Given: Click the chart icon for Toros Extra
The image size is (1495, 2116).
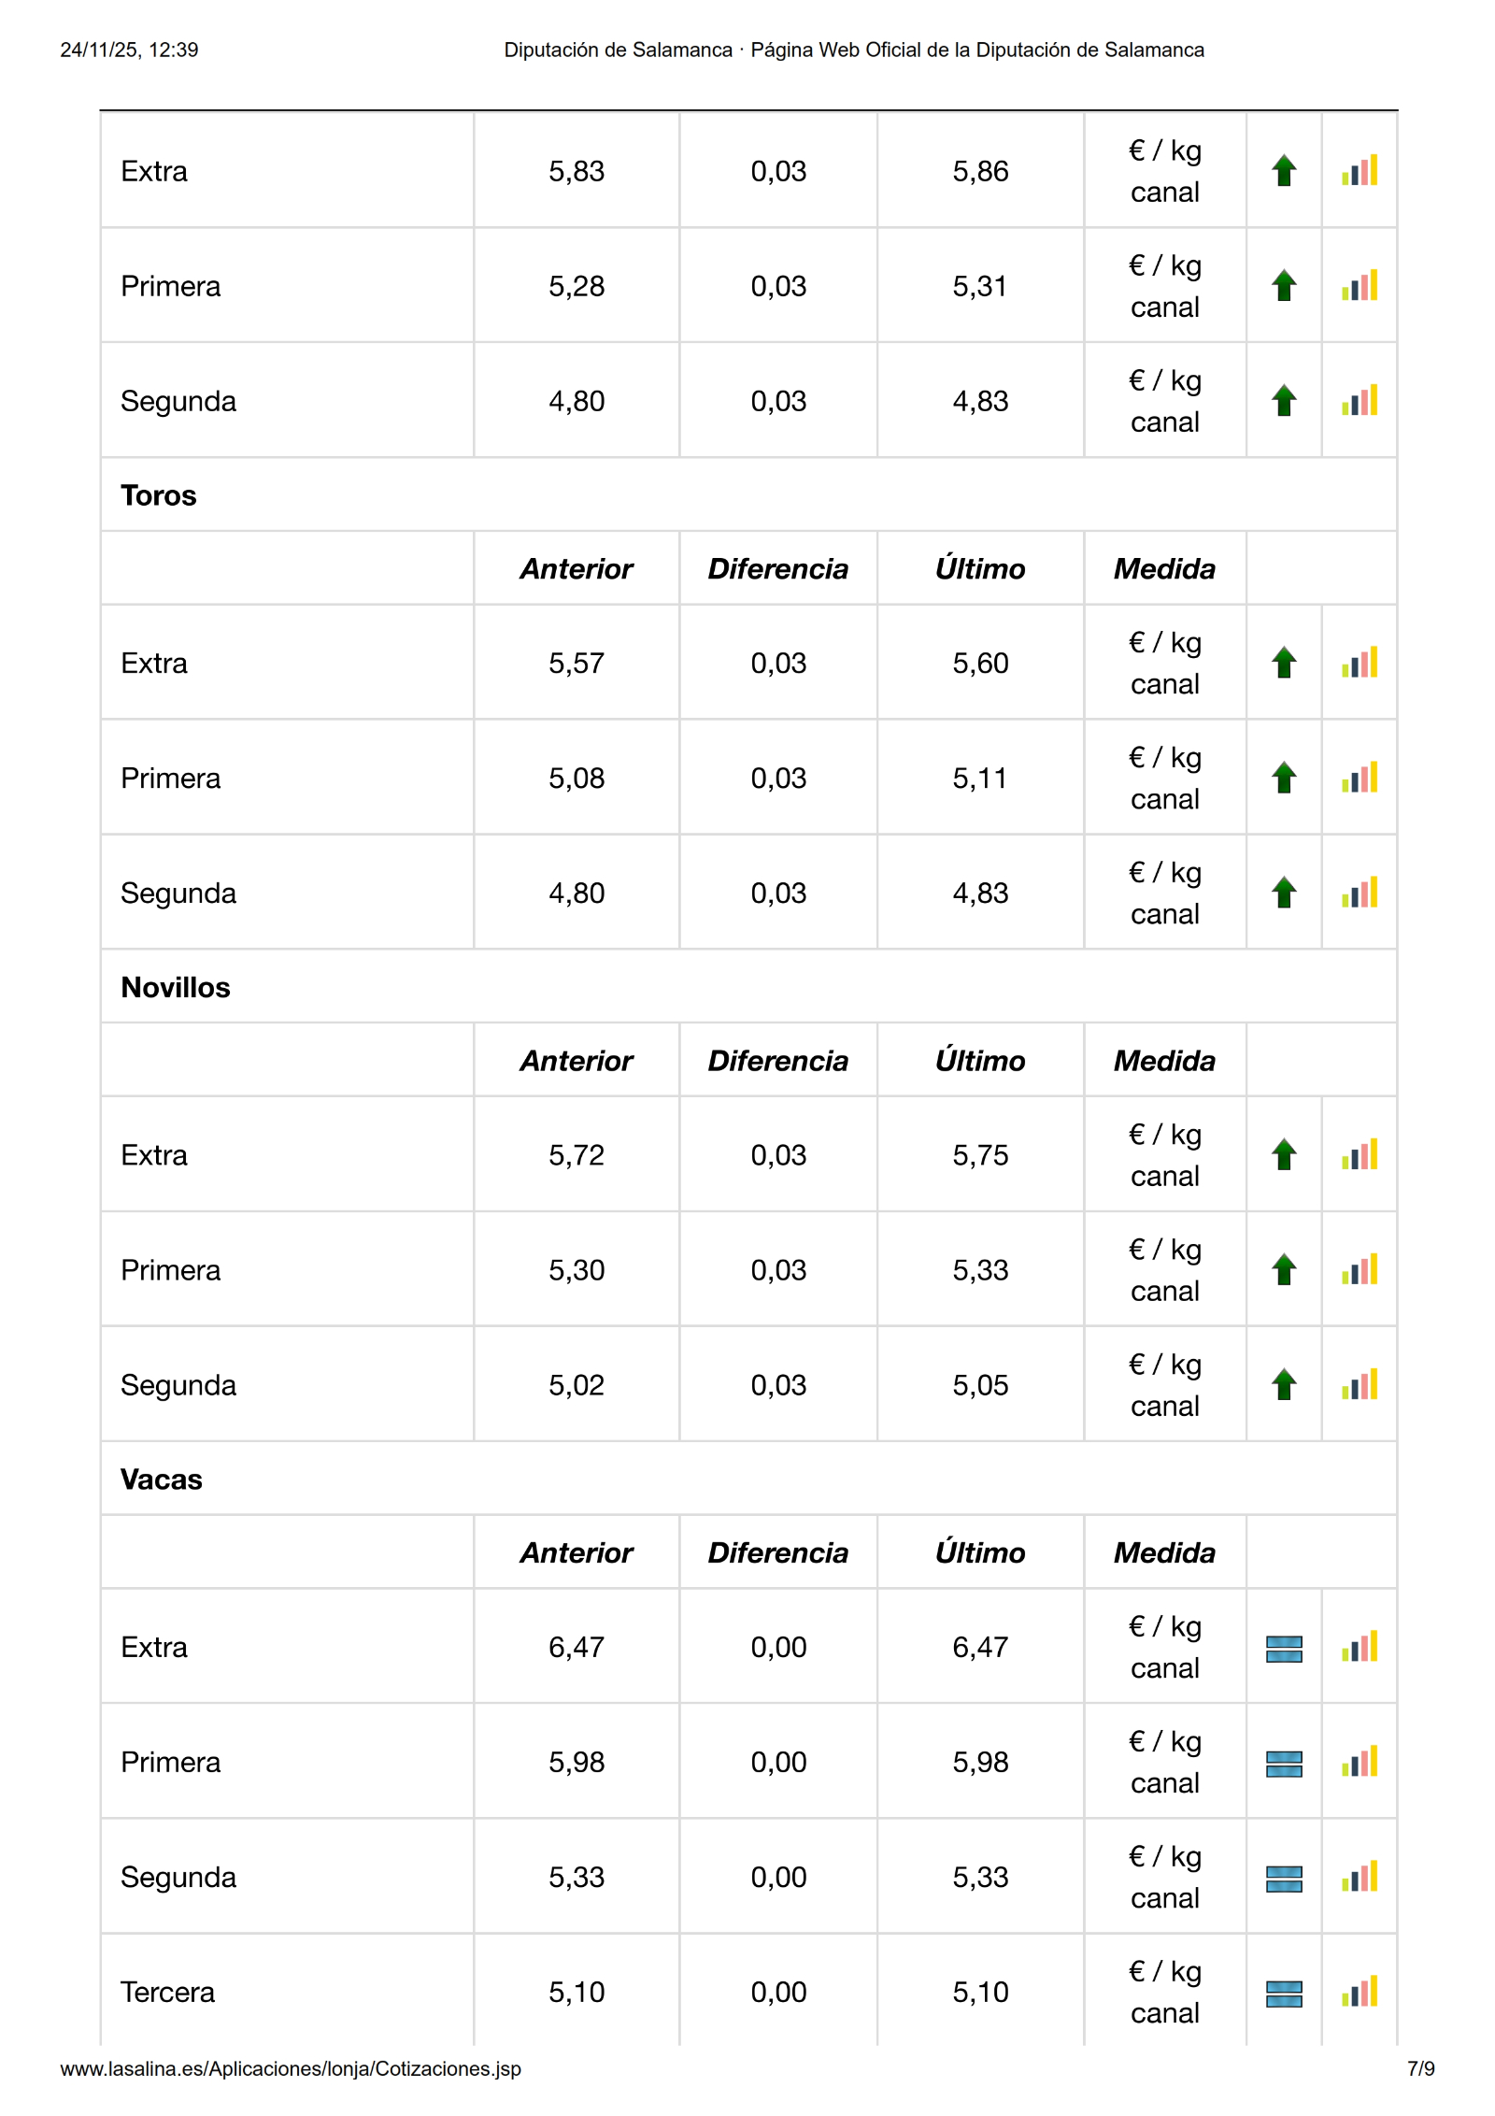Looking at the screenshot, I should (x=1360, y=663).
